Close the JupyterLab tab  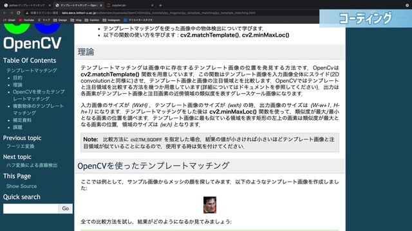152,5
